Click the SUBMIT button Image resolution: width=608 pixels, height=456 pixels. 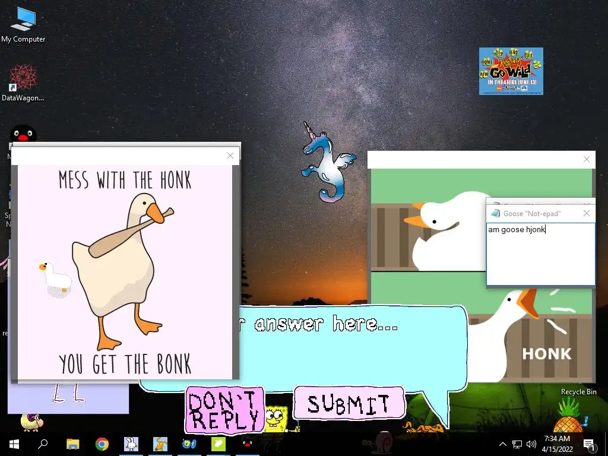(349, 403)
